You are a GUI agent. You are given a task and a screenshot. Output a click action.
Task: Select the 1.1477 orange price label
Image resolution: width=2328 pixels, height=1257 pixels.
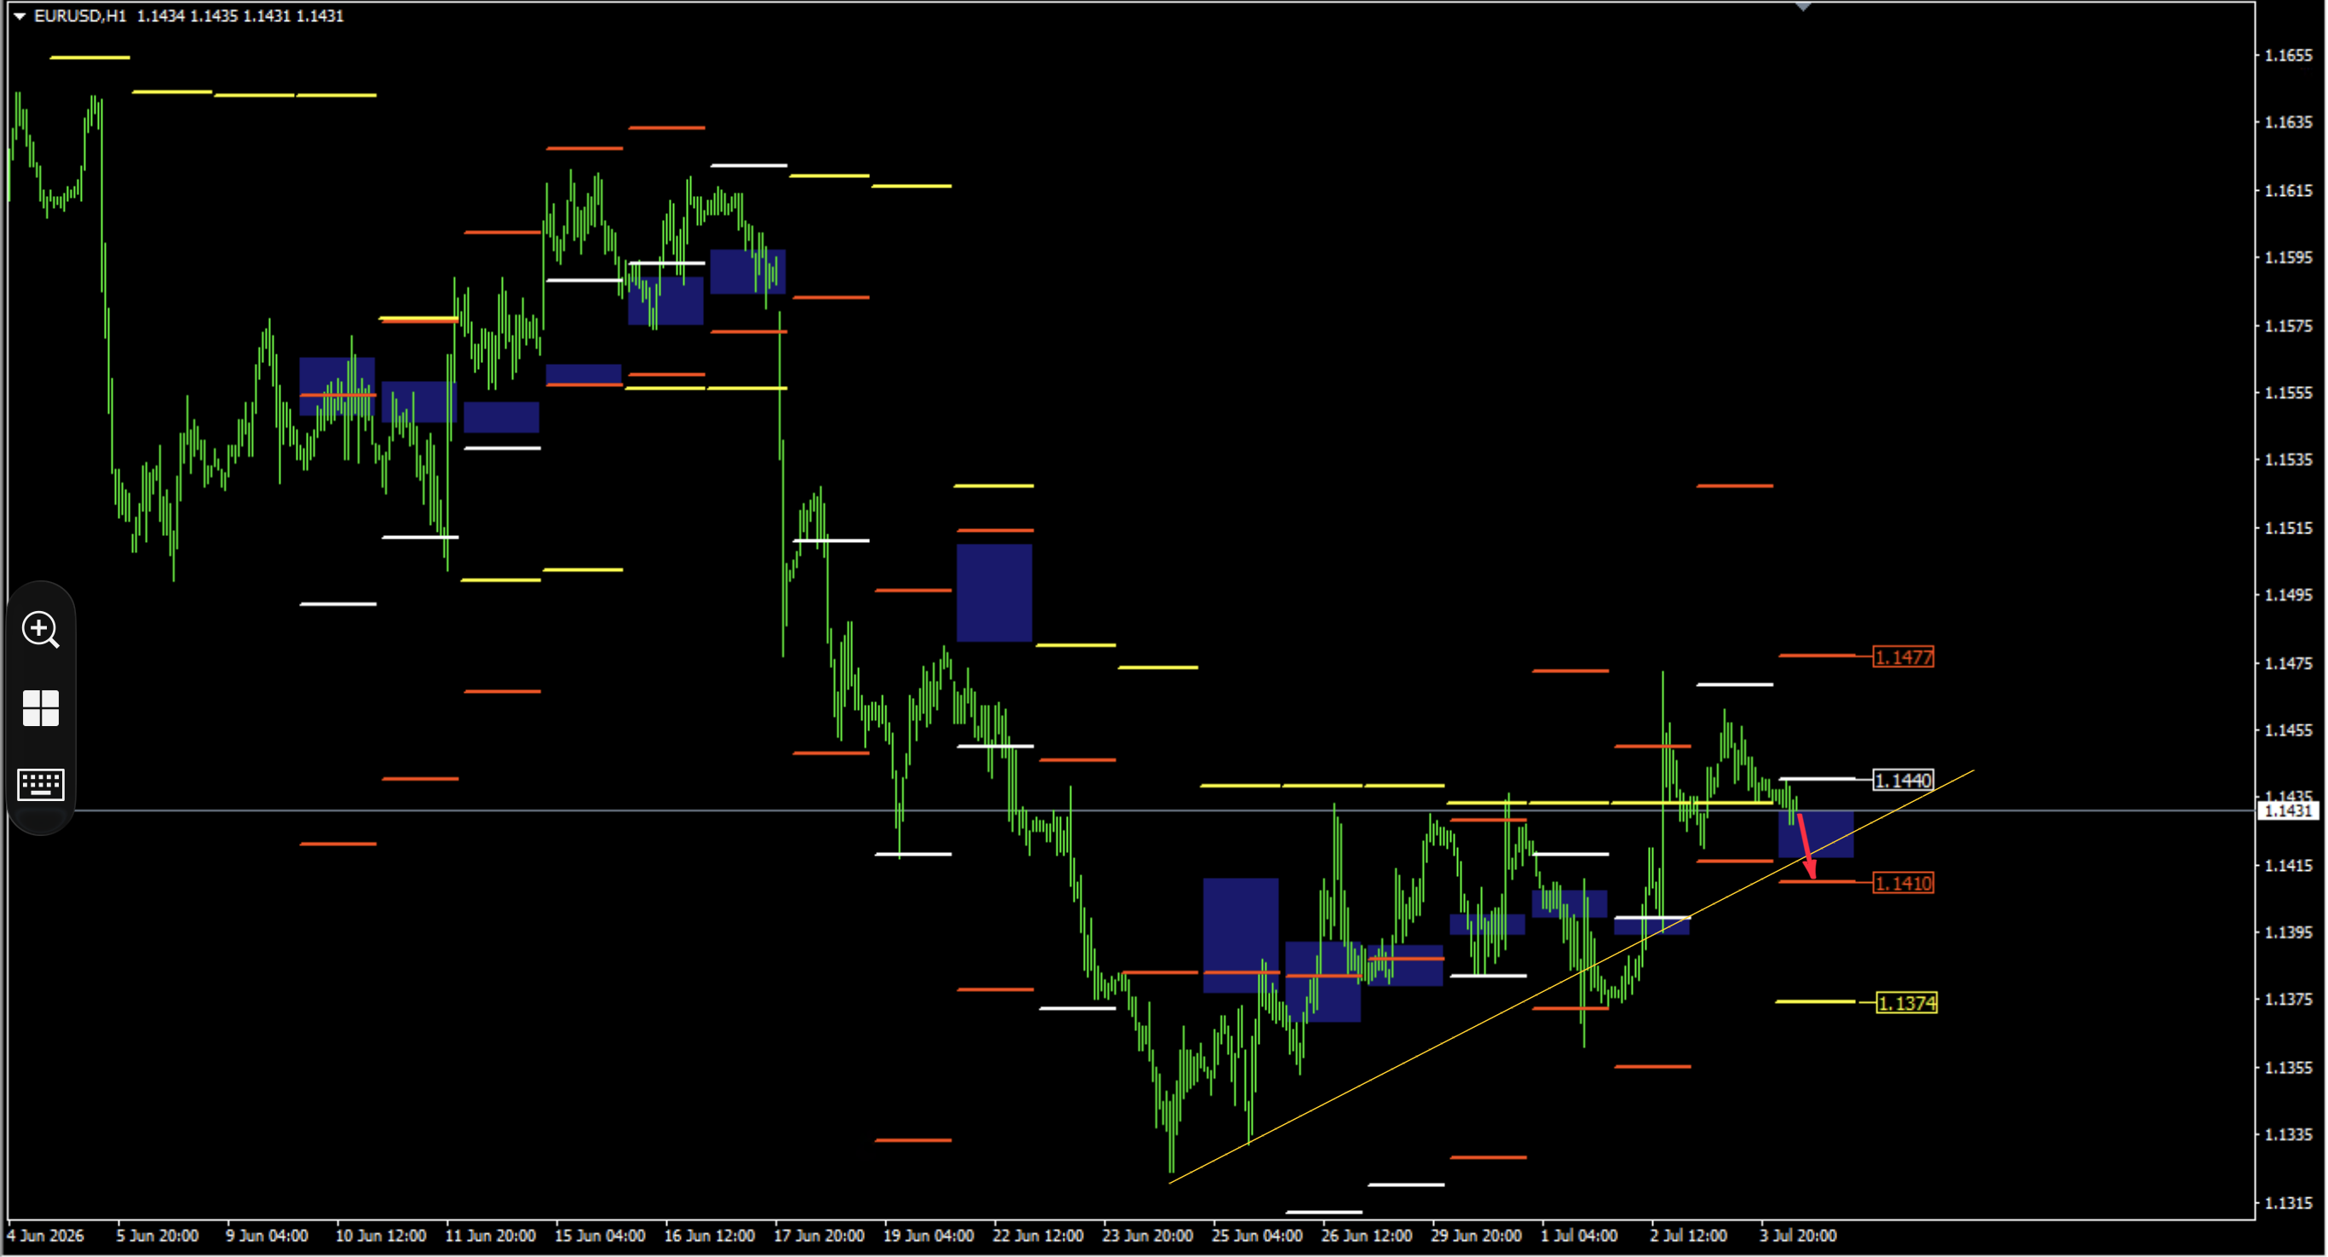pos(1904,657)
